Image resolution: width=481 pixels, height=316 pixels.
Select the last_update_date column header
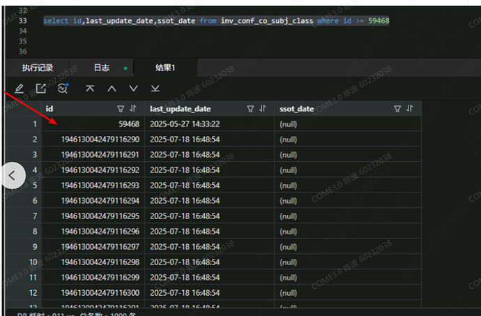tap(210, 109)
